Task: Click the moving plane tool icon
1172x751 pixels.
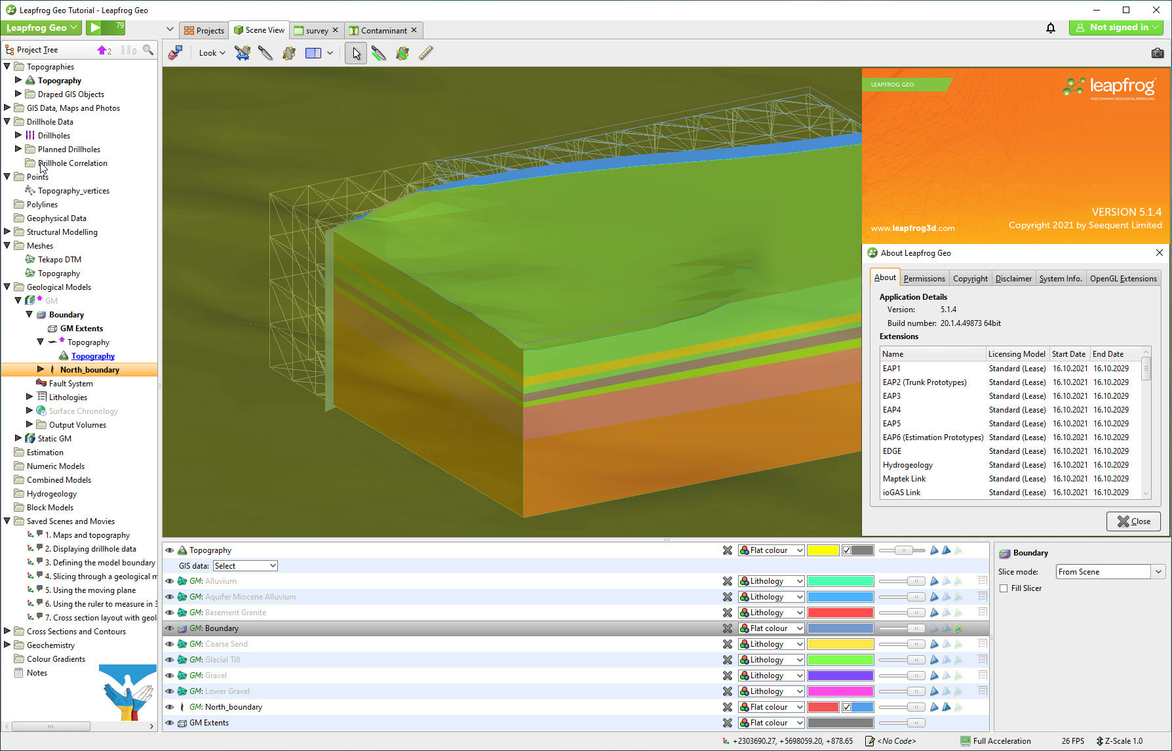Action: click(288, 53)
